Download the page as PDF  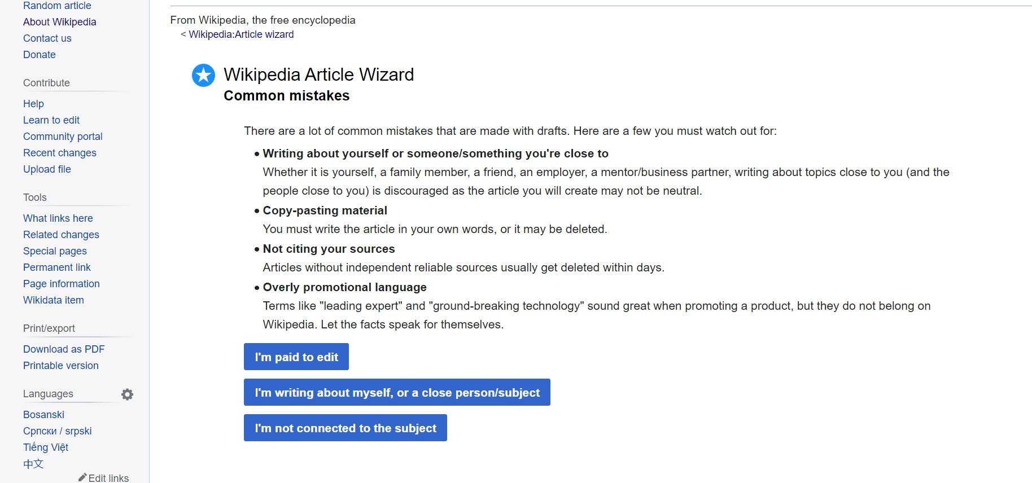pos(64,349)
